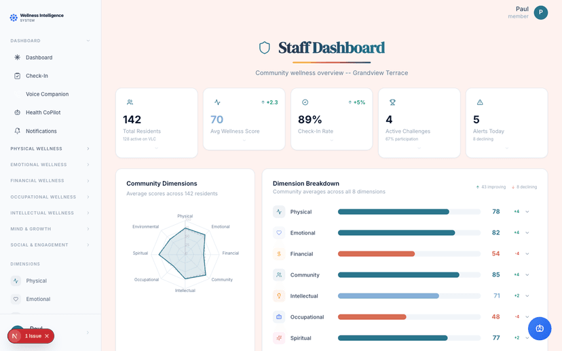562x351 pixels.
Task: Click the Spiritual sparkle icon in the Dimension Breakdown
Action: 279,338
